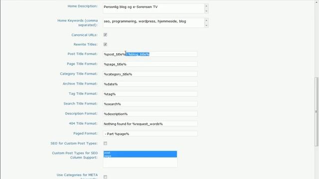Click the Custom Post Types for SEO Column Support label

[x=75, y=155]
